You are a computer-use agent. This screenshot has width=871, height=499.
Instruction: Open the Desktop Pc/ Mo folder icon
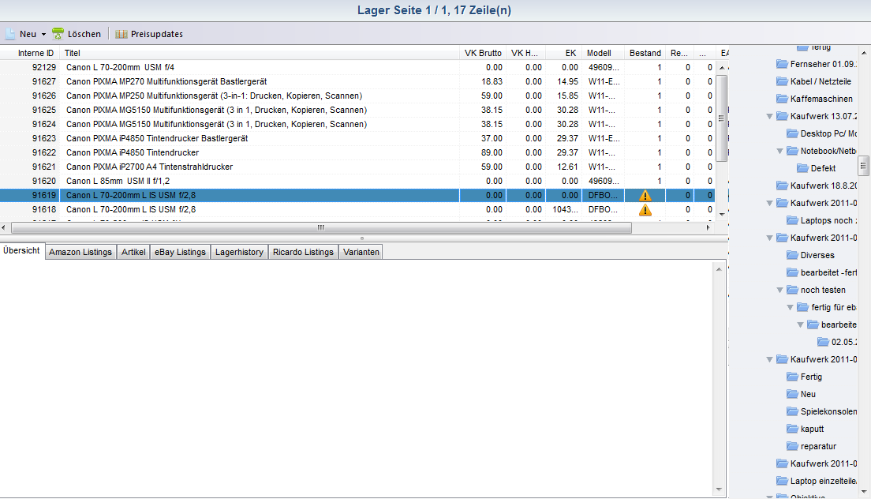[793, 133]
